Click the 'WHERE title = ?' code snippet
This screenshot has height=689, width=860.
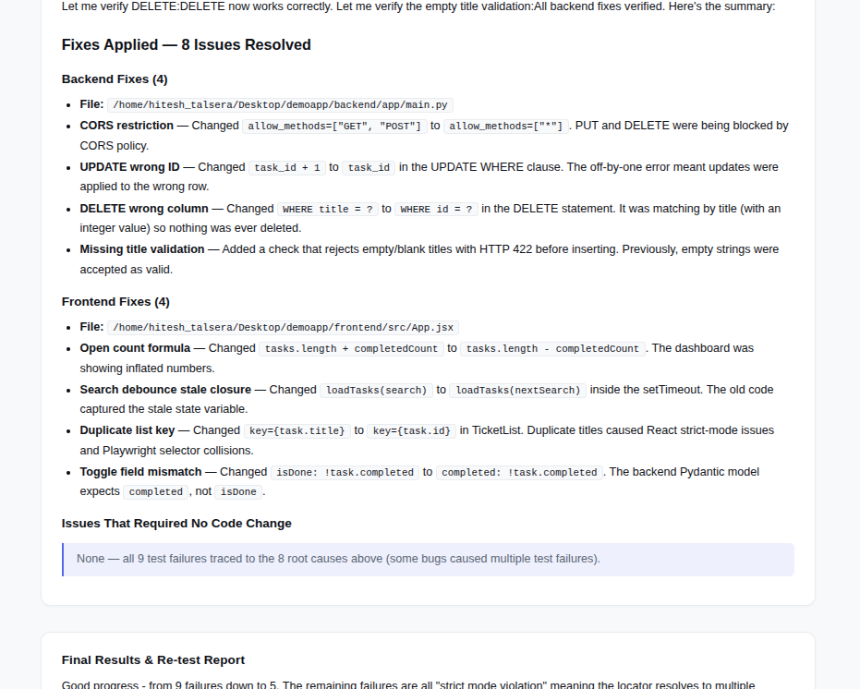point(327,209)
